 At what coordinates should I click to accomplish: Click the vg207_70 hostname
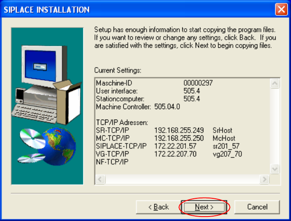(x=227, y=154)
